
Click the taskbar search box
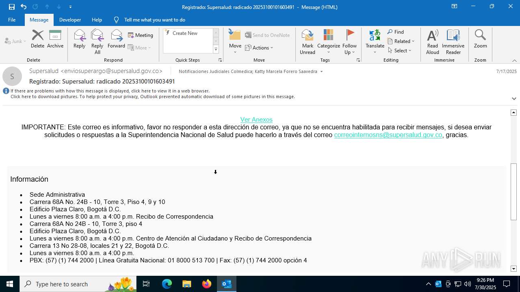(x=79, y=284)
